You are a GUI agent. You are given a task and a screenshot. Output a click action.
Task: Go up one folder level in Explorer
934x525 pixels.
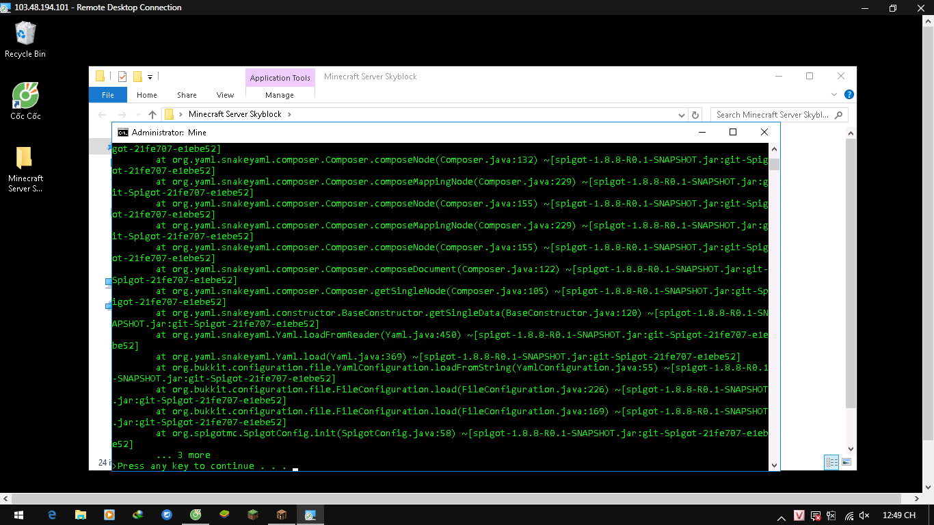152,115
